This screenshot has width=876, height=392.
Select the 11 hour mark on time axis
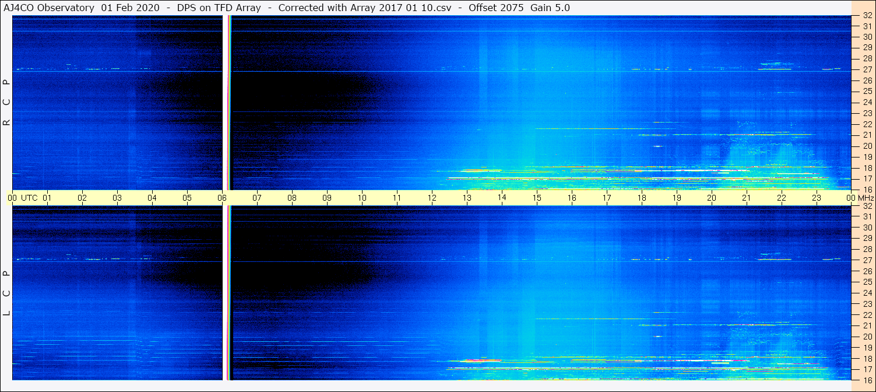[x=397, y=198]
